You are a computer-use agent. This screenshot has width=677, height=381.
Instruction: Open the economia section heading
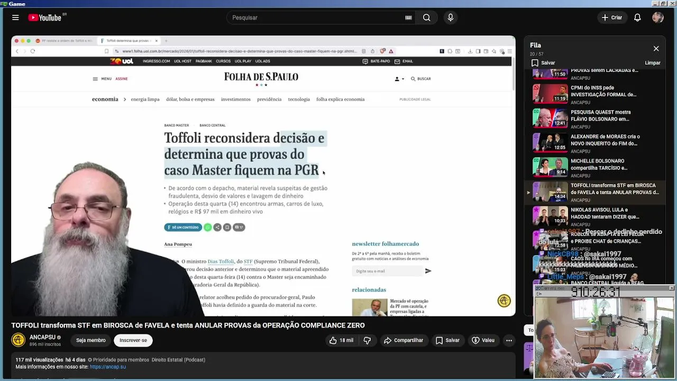tap(105, 99)
